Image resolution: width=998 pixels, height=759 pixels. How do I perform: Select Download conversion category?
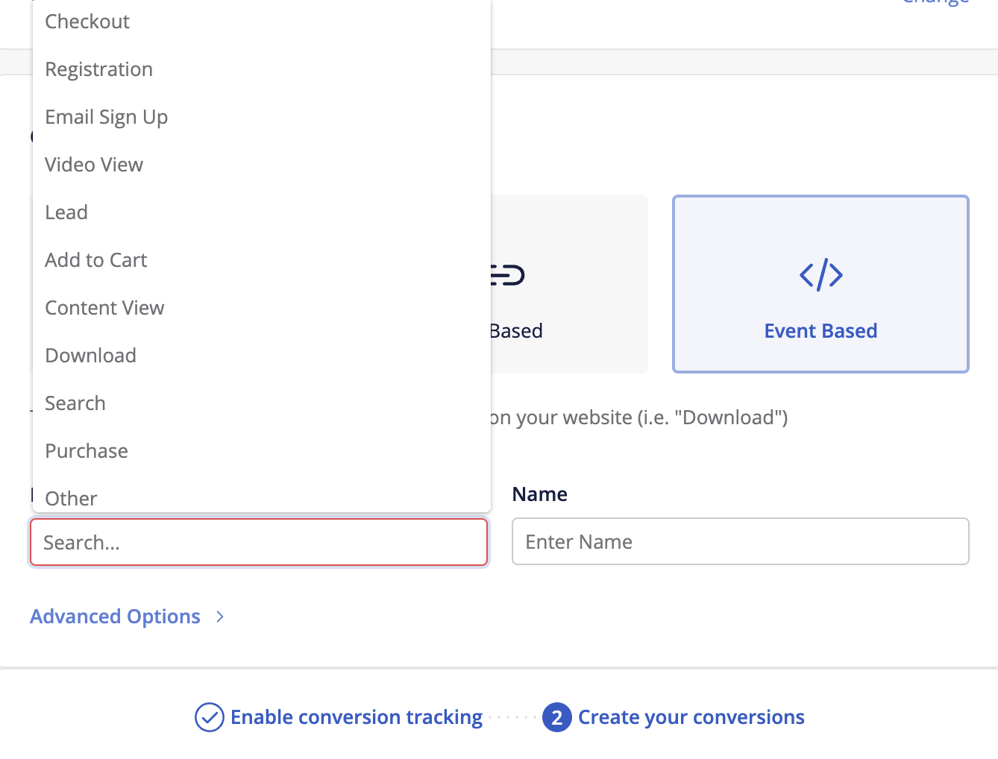point(90,355)
